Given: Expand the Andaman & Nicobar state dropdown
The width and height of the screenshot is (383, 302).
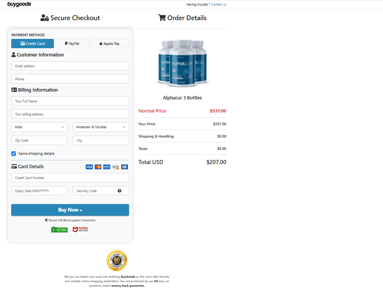Looking at the screenshot, I should (101, 127).
